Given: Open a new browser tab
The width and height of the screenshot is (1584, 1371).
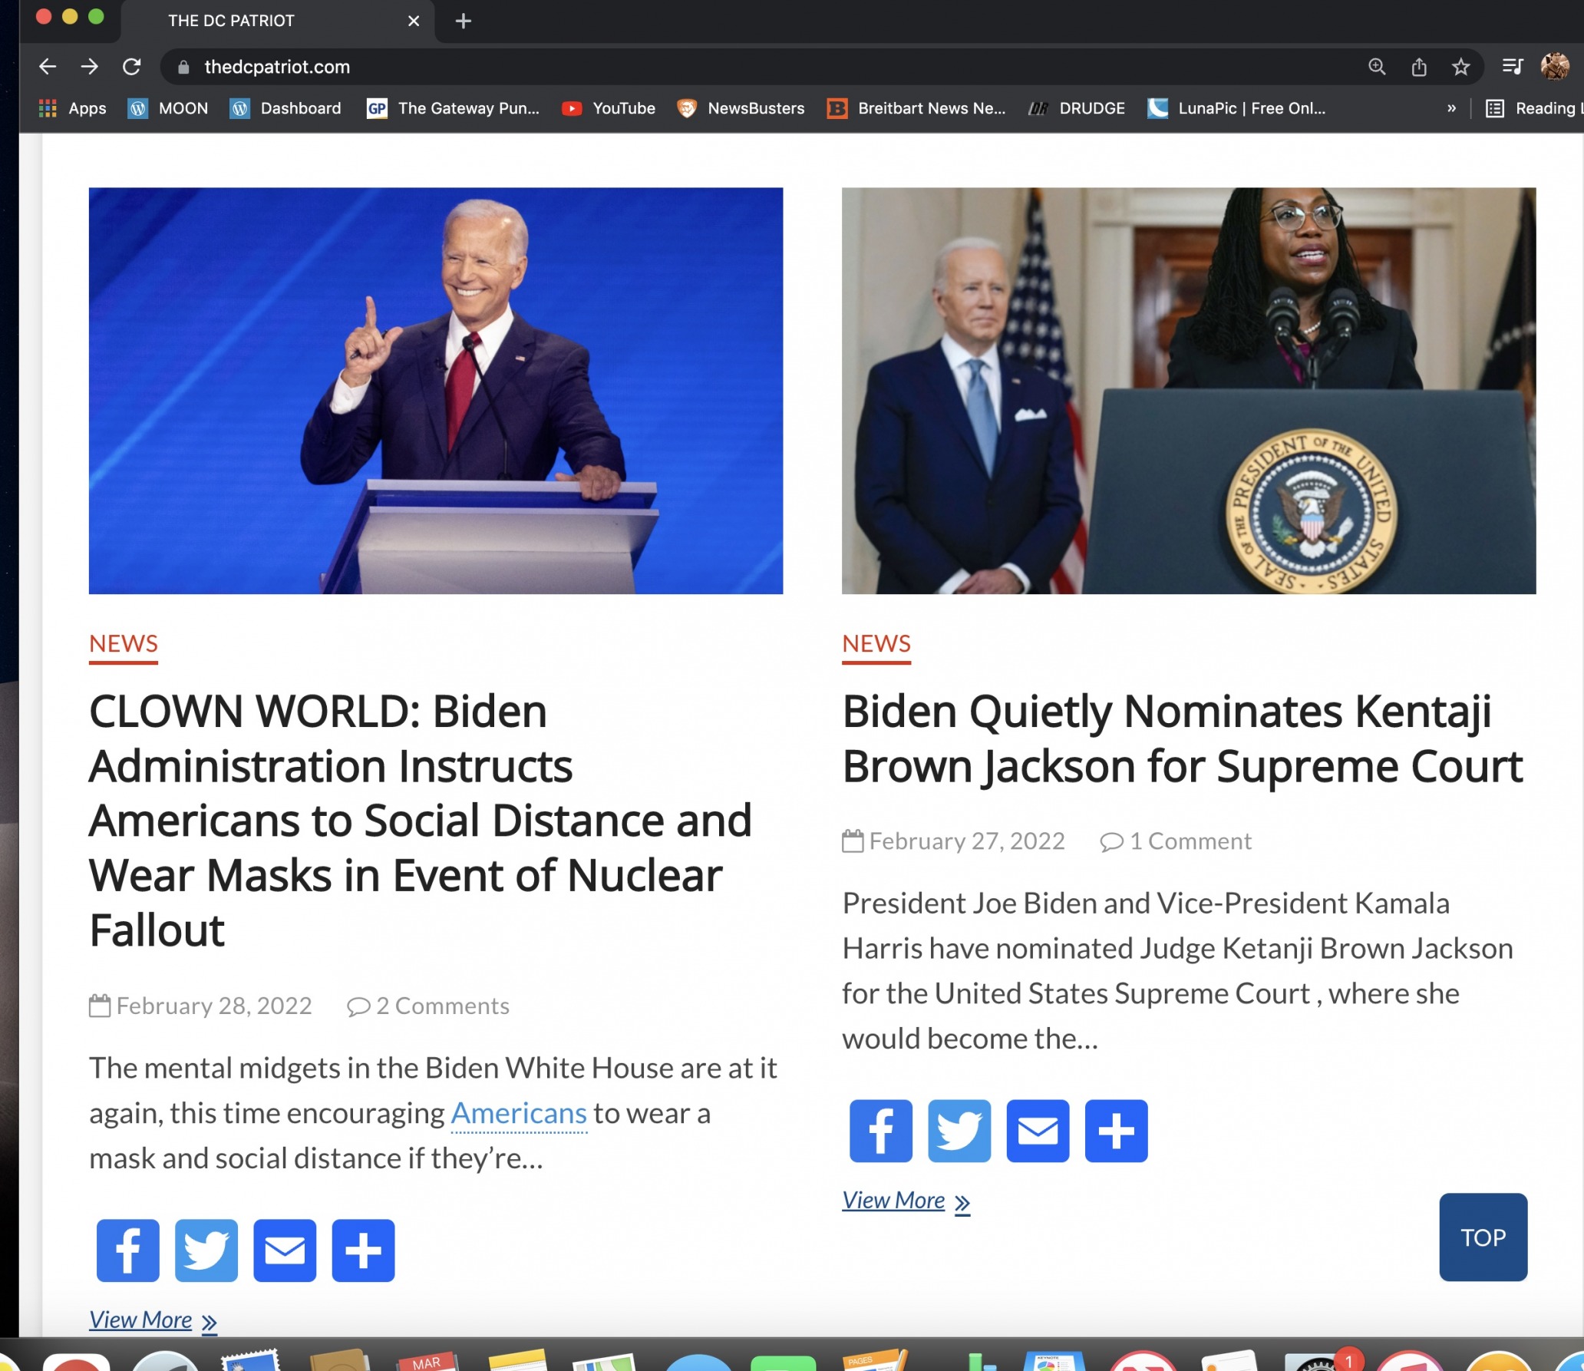Looking at the screenshot, I should 463,21.
